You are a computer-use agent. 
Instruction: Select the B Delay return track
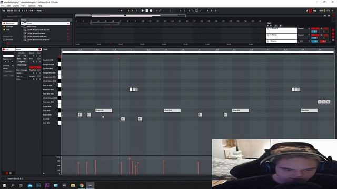[x=282, y=36]
